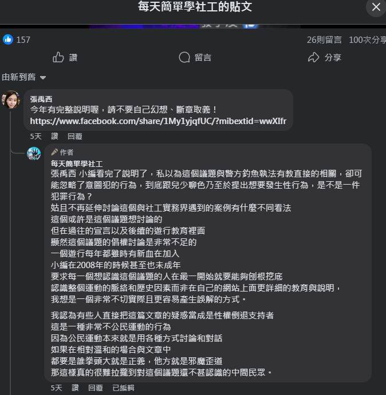Open the 100次分享 share count
This screenshot has width=386, height=395.
(x=367, y=40)
